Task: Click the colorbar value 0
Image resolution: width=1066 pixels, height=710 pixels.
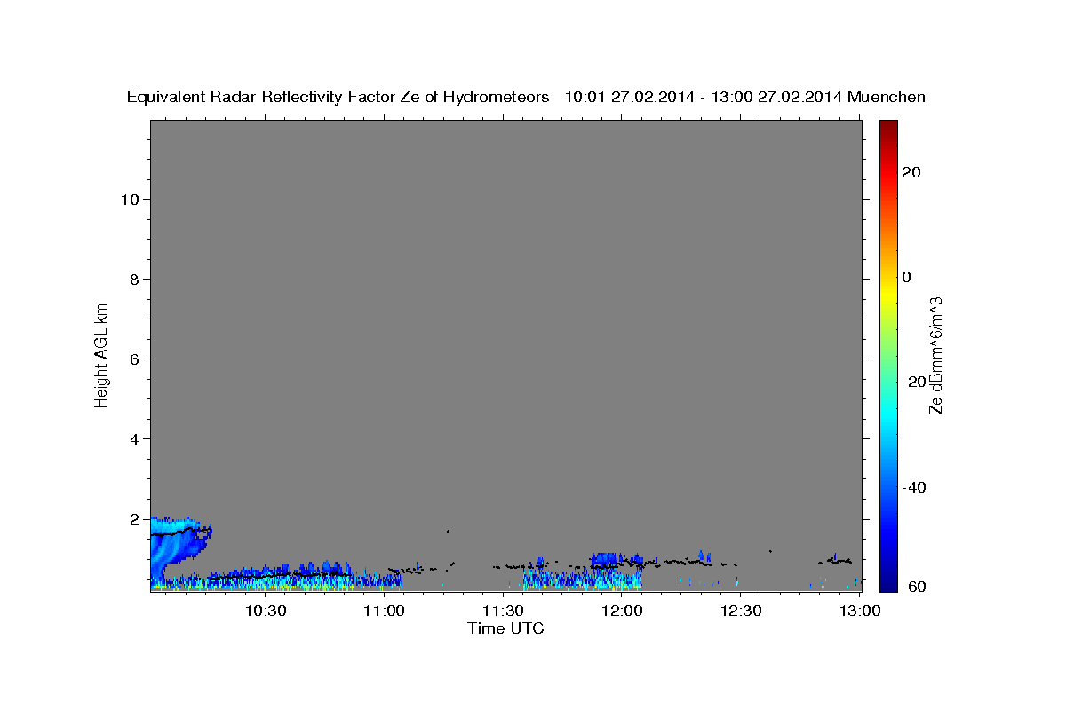Action: [907, 277]
